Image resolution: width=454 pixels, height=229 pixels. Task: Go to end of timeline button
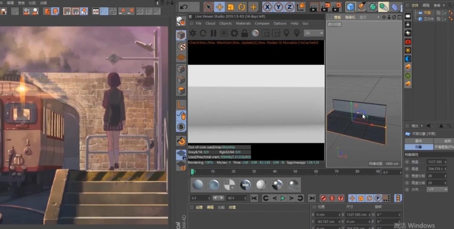pos(312,198)
